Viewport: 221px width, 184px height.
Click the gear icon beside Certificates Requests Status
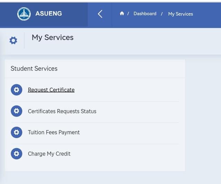coord(16,111)
